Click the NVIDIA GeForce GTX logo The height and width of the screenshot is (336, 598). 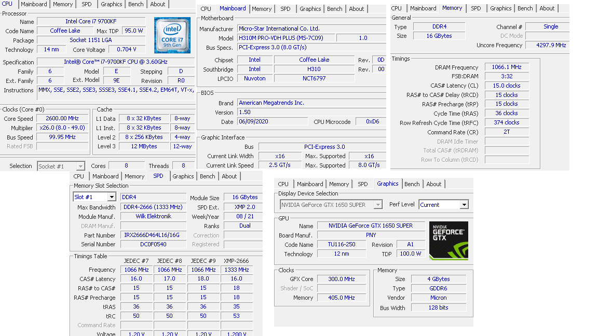coord(448,241)
